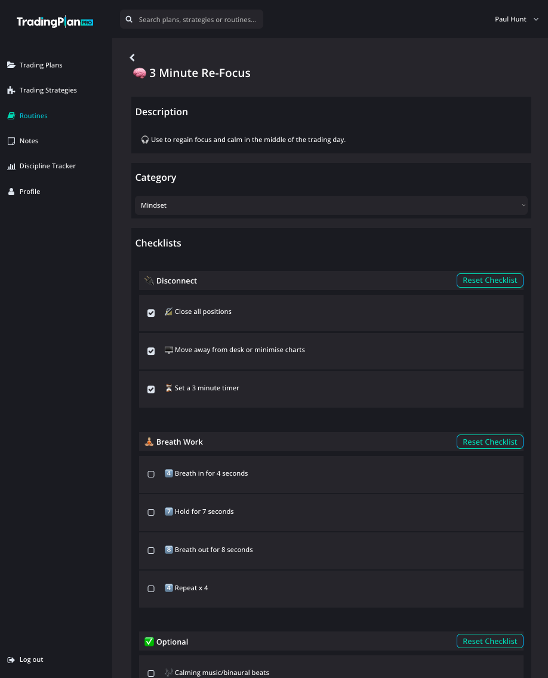548x678 pixels.
Task: Open the Mindset category dropdown
Action: pos(331,205)
